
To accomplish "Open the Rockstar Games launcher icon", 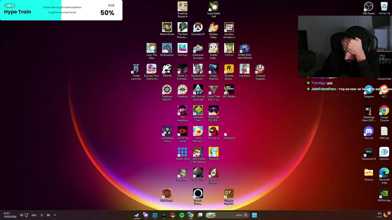I will click(229, 72).
